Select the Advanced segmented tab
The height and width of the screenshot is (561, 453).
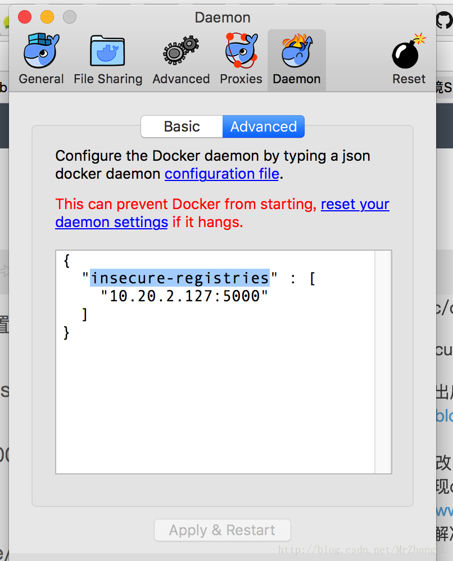tap(263, 126)
